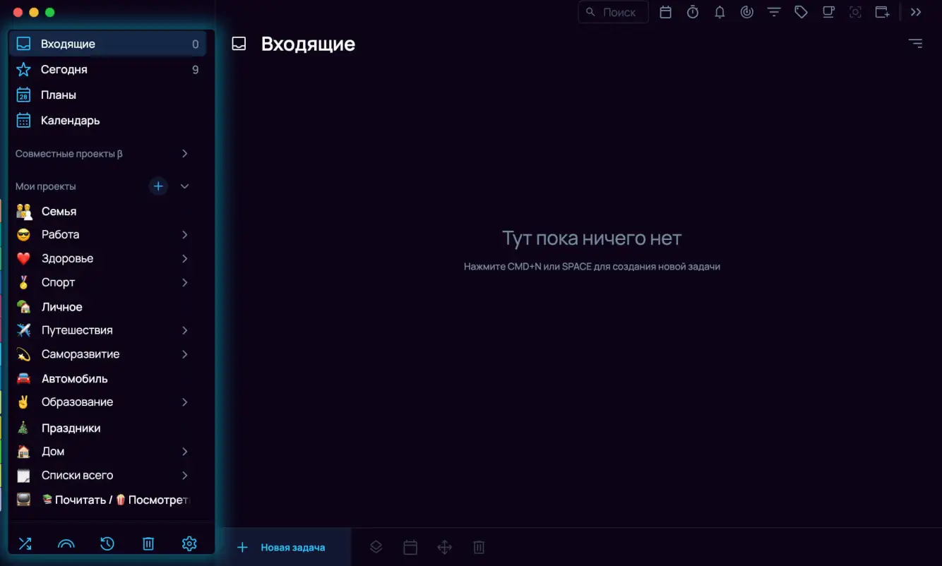
Task: Expand Совместные проекты section
Action: click(184, 153)
